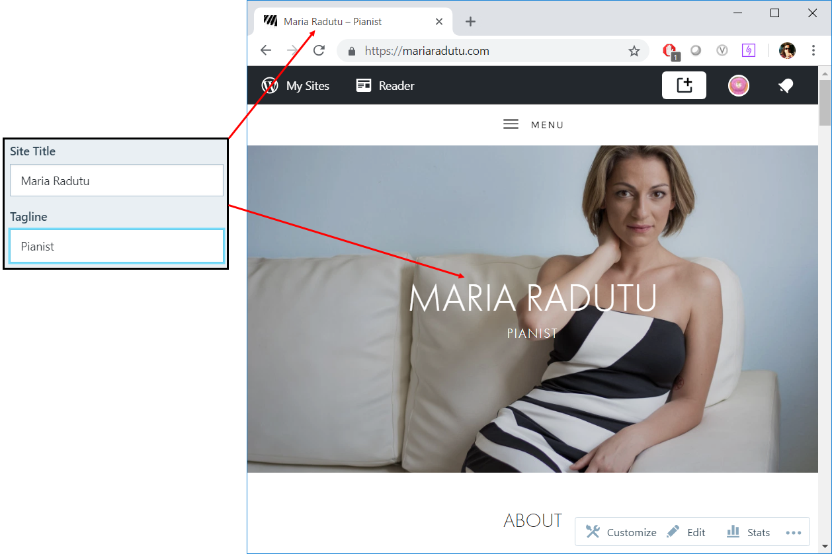The width and height of the screenshot is (832, 554).
Task: Bookmark the page with the star icon
Action: (x=634, y=50)
